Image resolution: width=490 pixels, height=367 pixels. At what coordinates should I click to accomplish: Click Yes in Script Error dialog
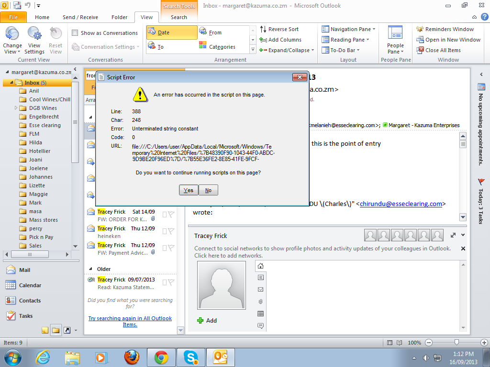[x=189, y=190]
